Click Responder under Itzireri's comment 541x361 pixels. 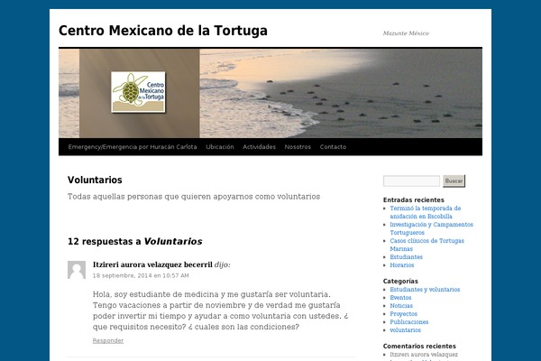coord(108,340)
